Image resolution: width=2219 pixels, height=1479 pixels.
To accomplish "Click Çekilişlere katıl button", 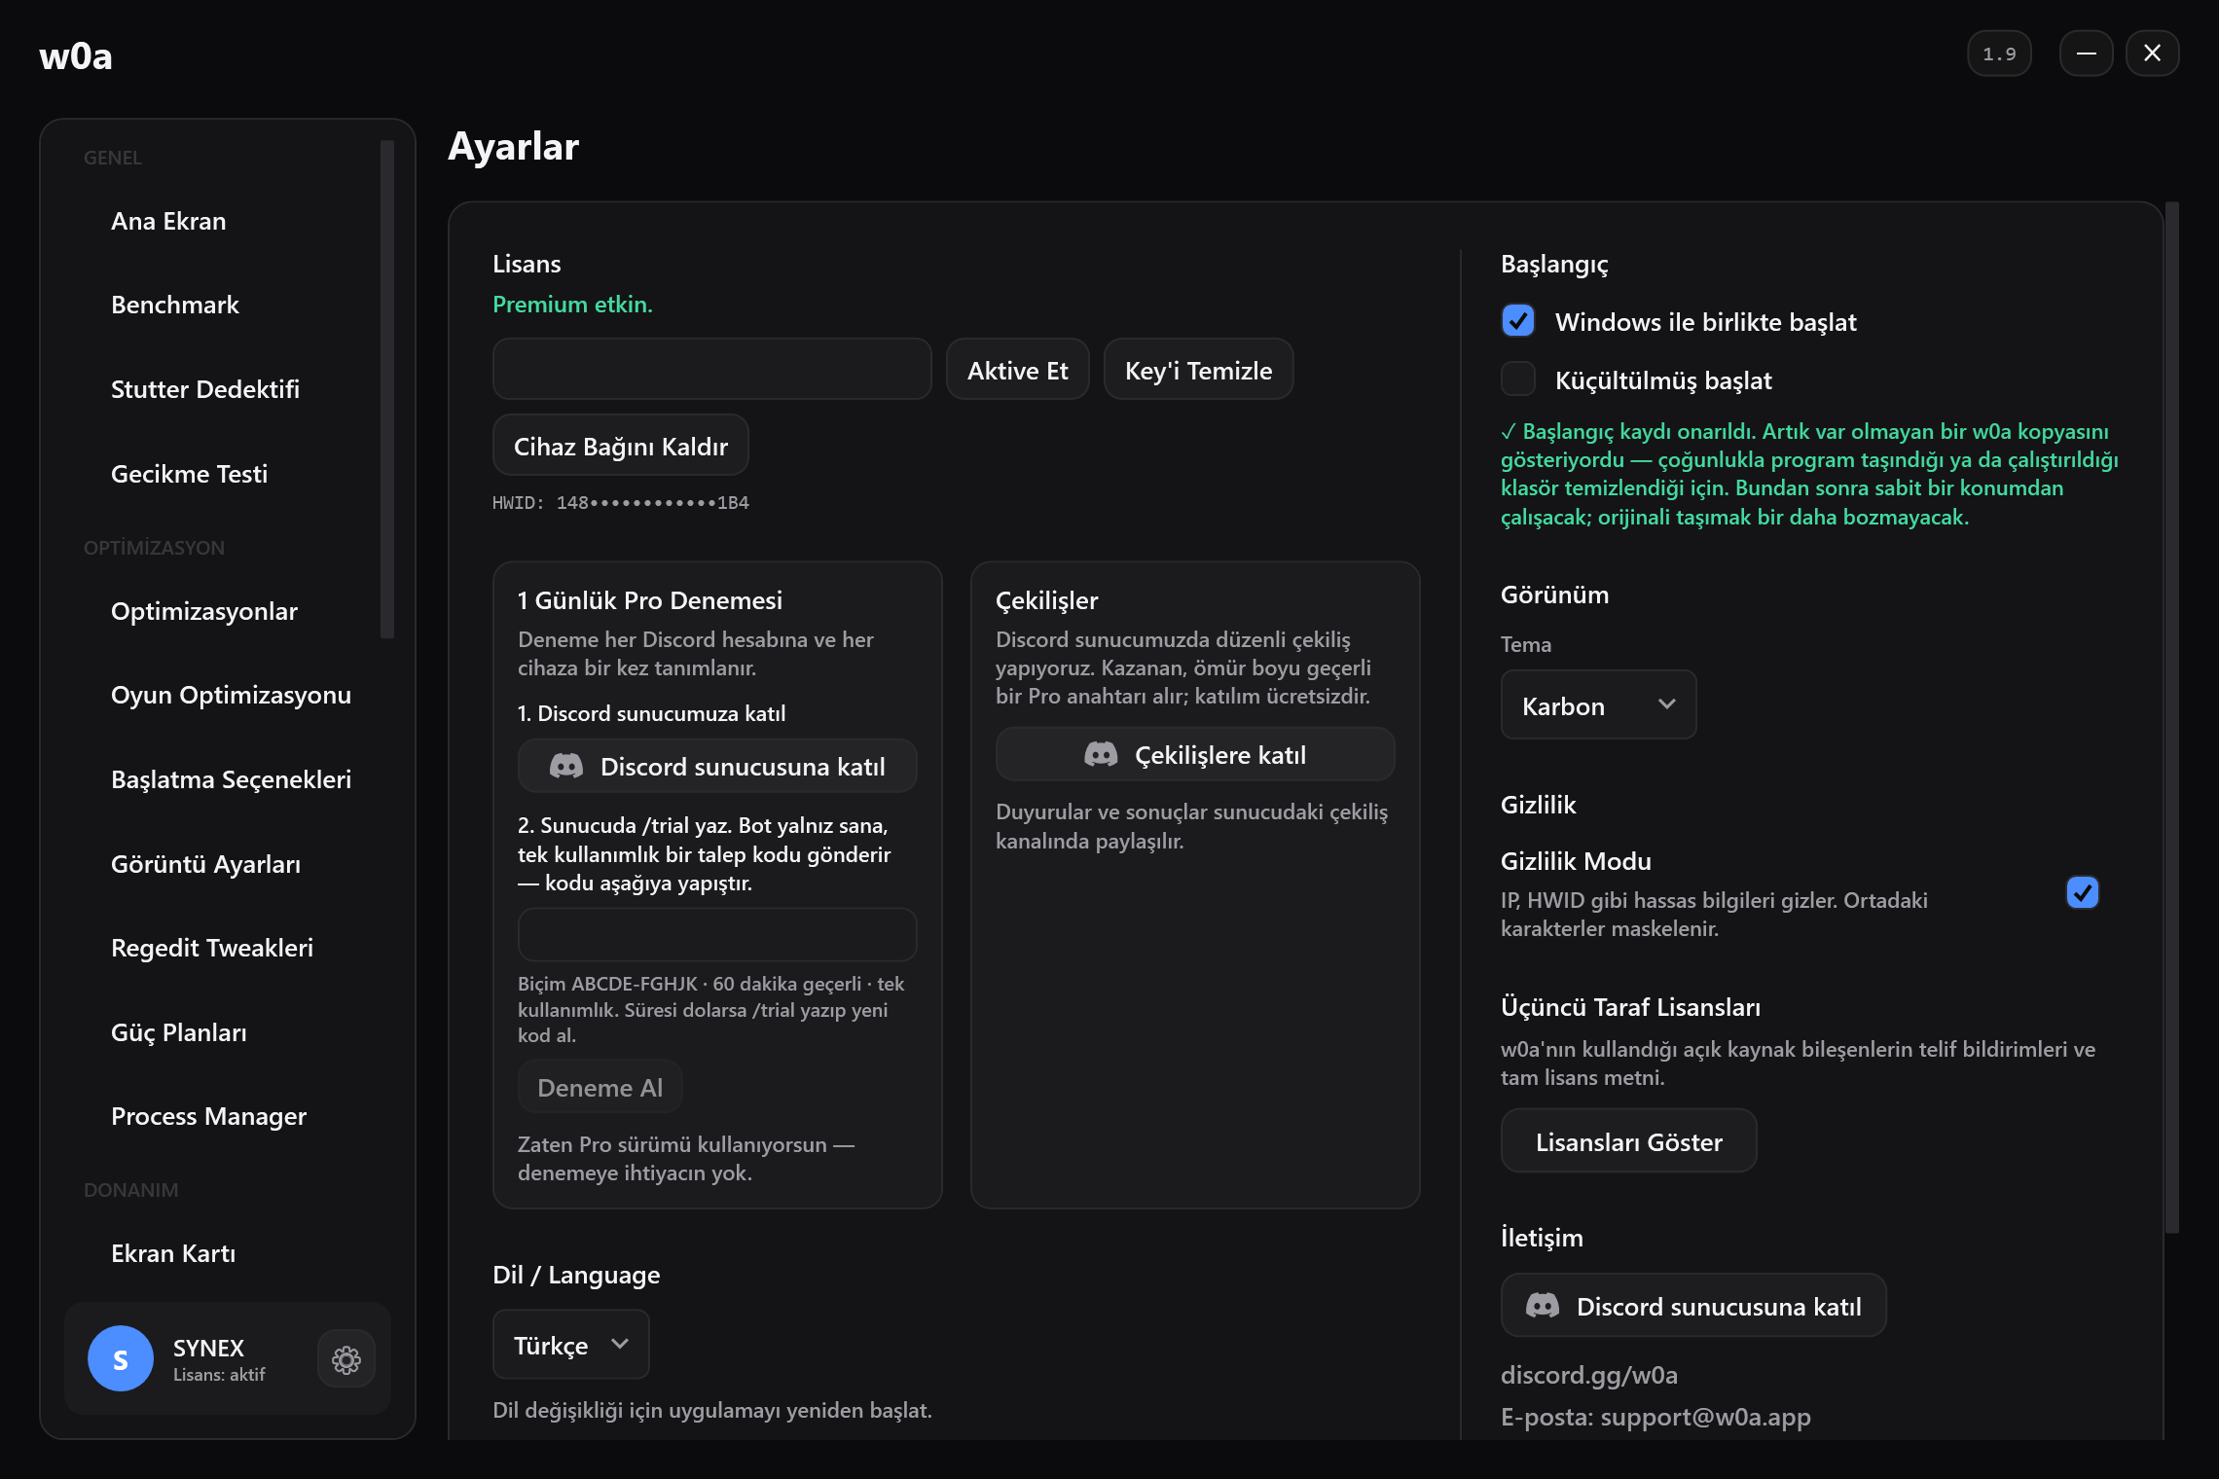I will (x=1195, y=755).
